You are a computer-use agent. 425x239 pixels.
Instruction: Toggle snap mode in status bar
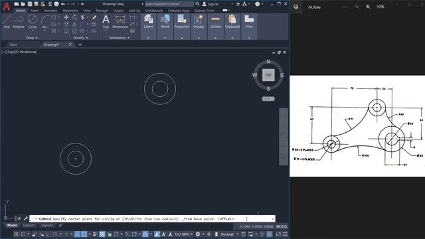pyautogui.click(x=23, y=234)
